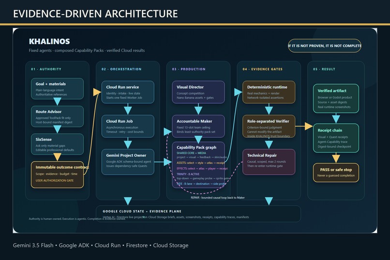Select the 'Verified artifact' card
The height and width of the screenshot is (260, 390).
pos(336,98)
